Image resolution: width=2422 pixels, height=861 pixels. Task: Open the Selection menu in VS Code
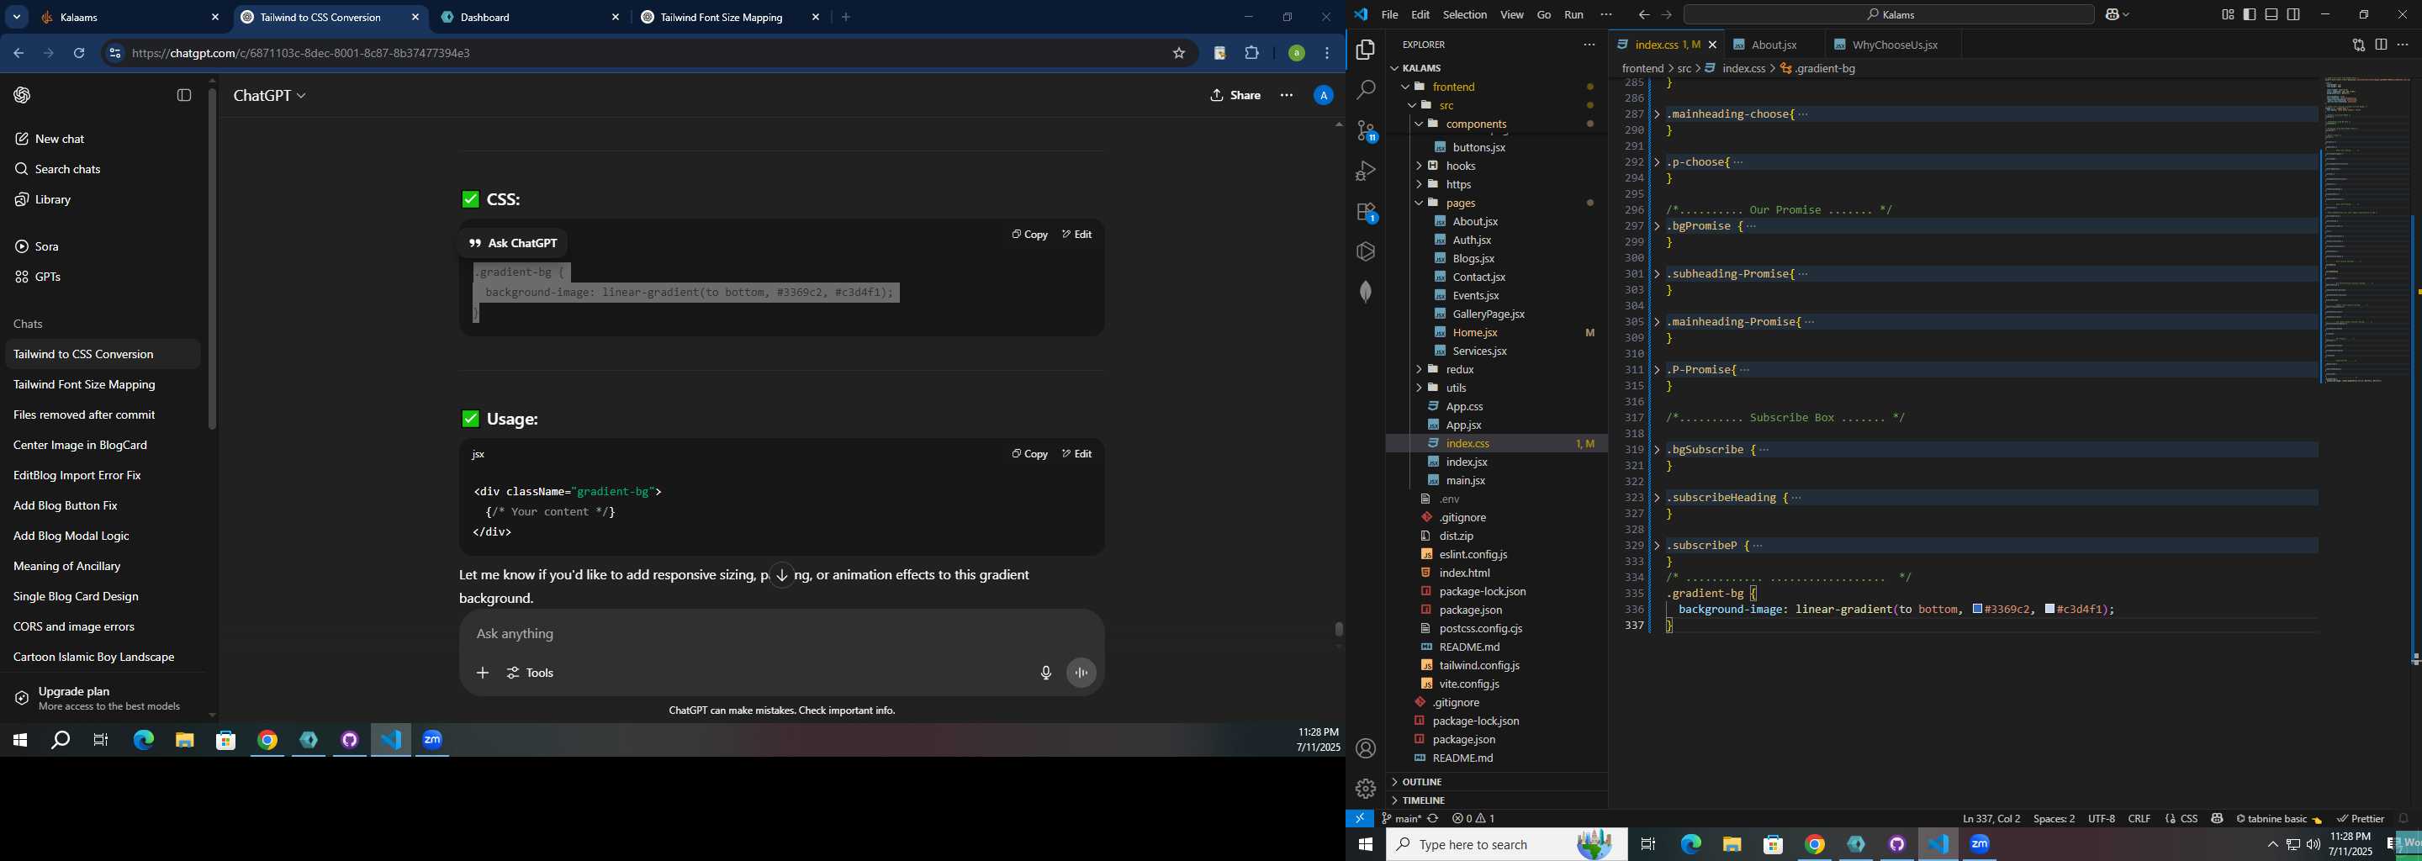(1465, 15)
